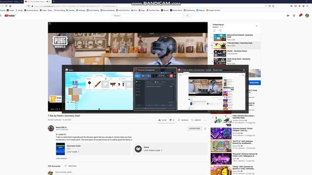Click the Bagikan share button
312x175 pixels.
(x=183, y=120)
